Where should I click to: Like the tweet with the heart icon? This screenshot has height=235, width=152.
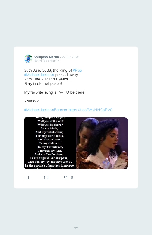[66, 178]
